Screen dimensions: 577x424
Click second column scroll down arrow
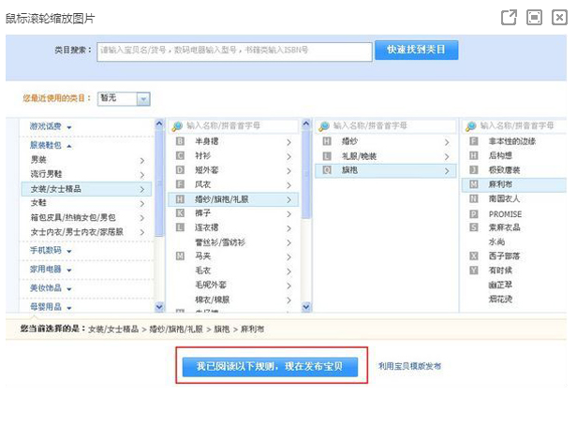(x=305, y=307)
